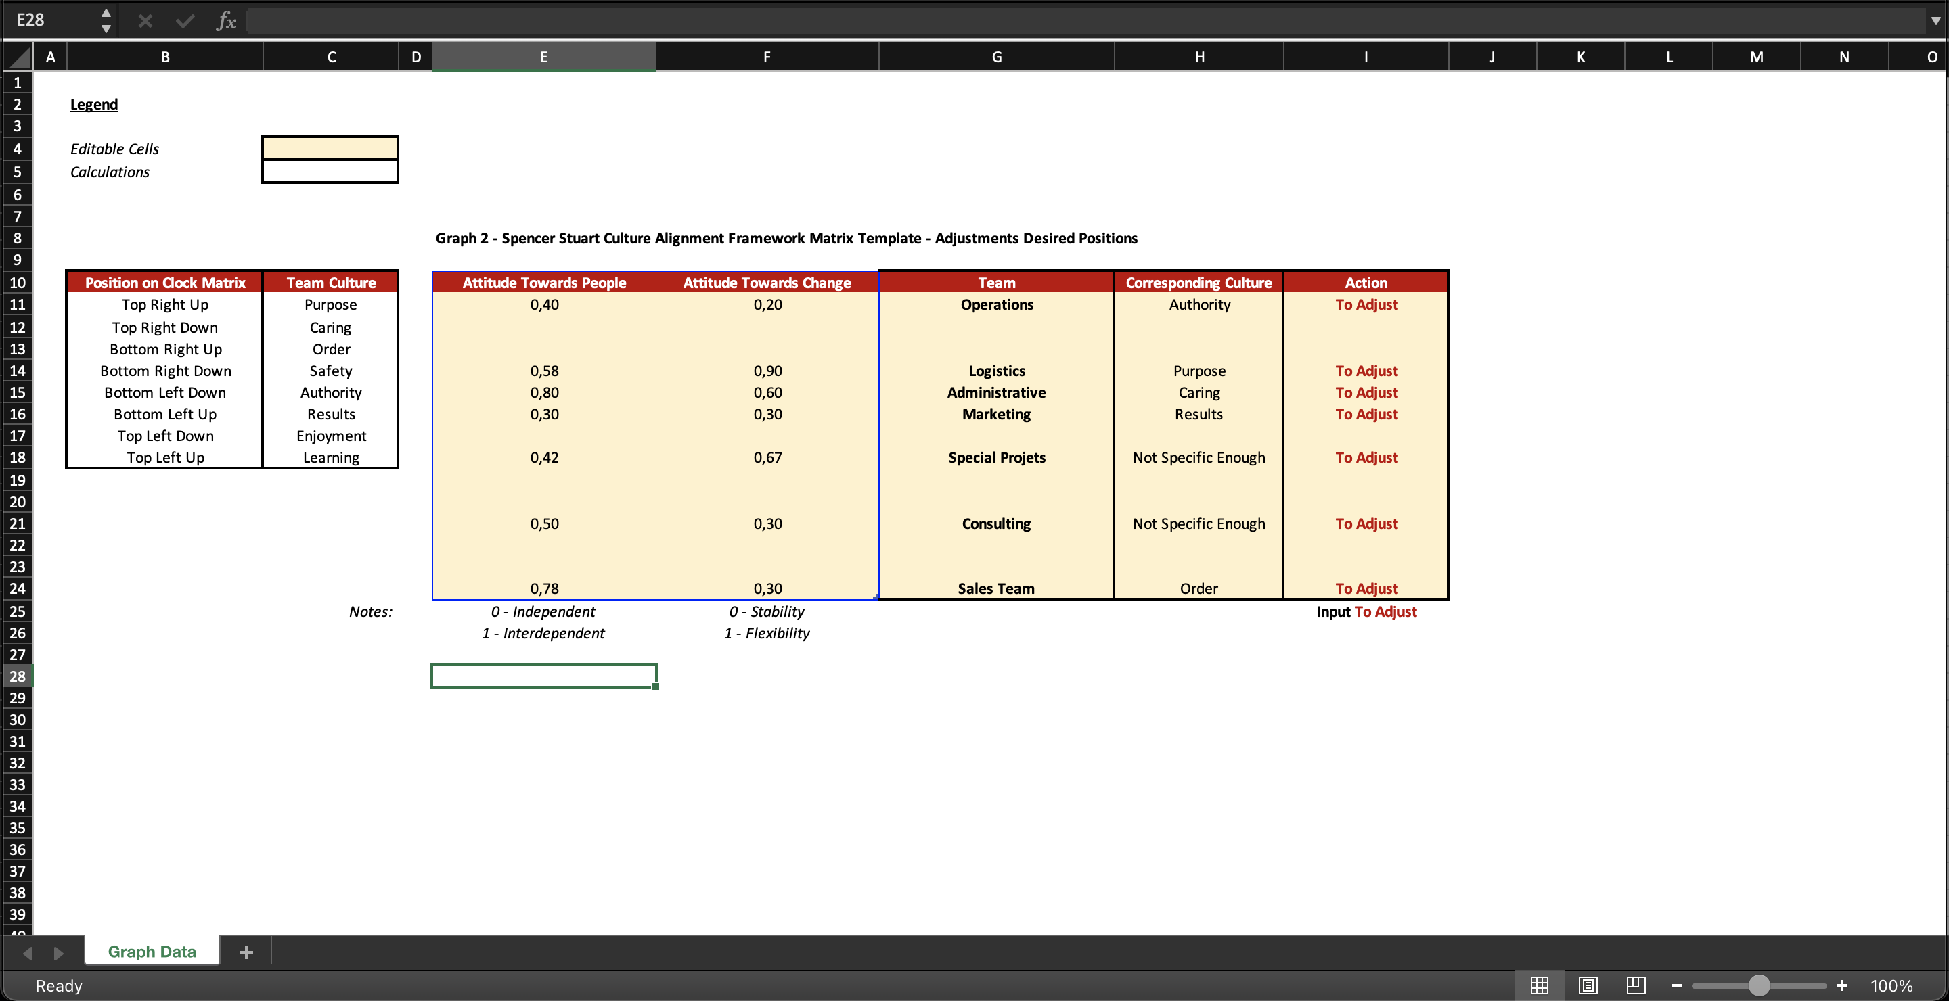Select the Action header cell
The height and width of the screenshot is (1001, 1949).
(x=1366, y=282)
